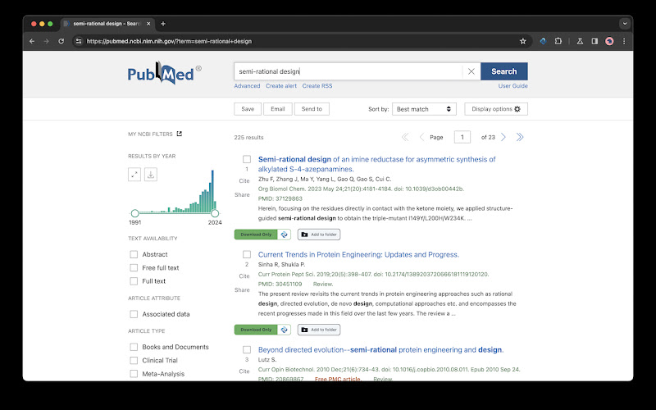Download the results by year data

tap(151, 175)
